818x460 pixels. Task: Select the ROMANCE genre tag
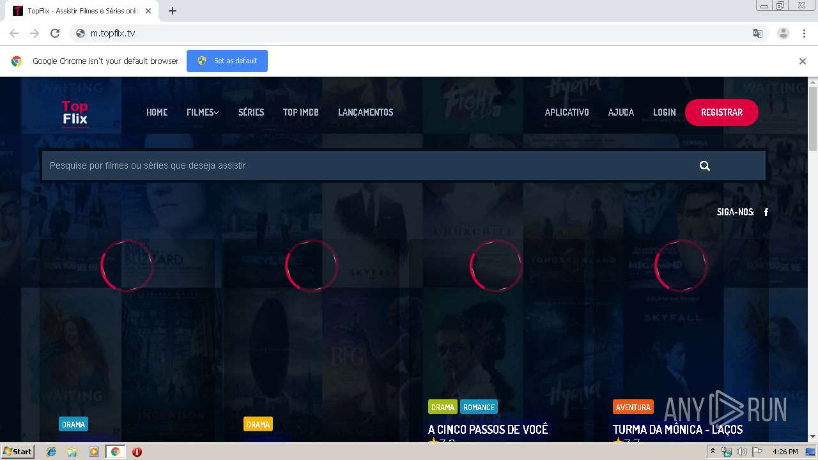point(479,407)
